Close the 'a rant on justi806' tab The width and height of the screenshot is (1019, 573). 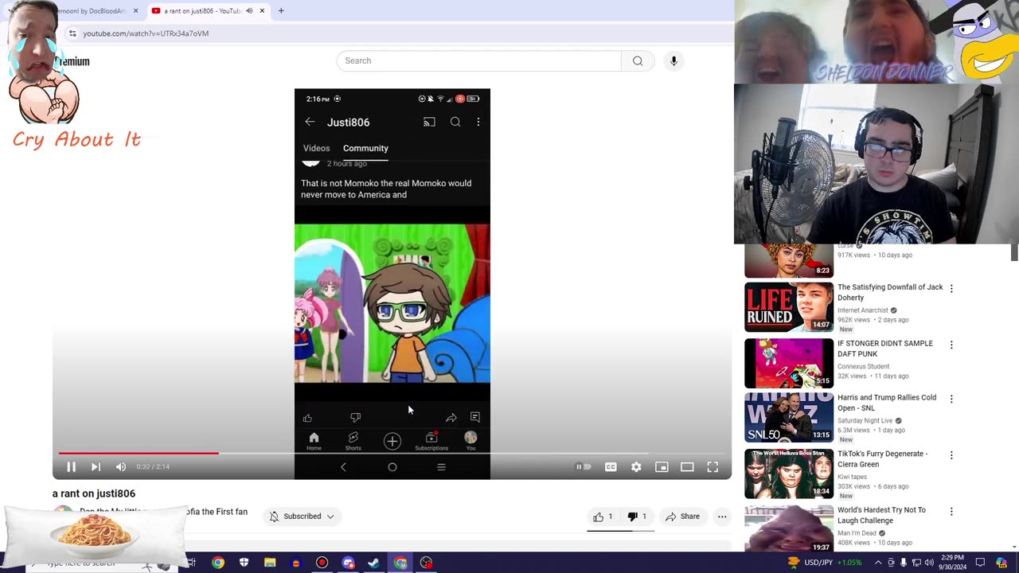click(x=262, y=11)
